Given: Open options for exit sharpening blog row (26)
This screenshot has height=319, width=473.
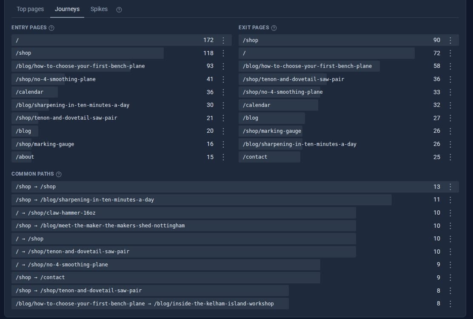Looking at the screenshot, I should tap(450, 144).
